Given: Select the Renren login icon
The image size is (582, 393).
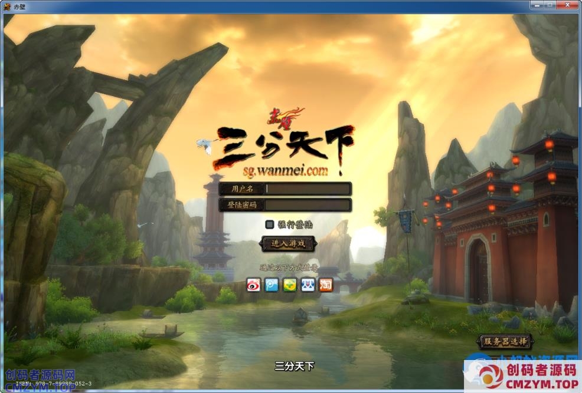Looking at the screenshot, I should (x=308, y=285).
